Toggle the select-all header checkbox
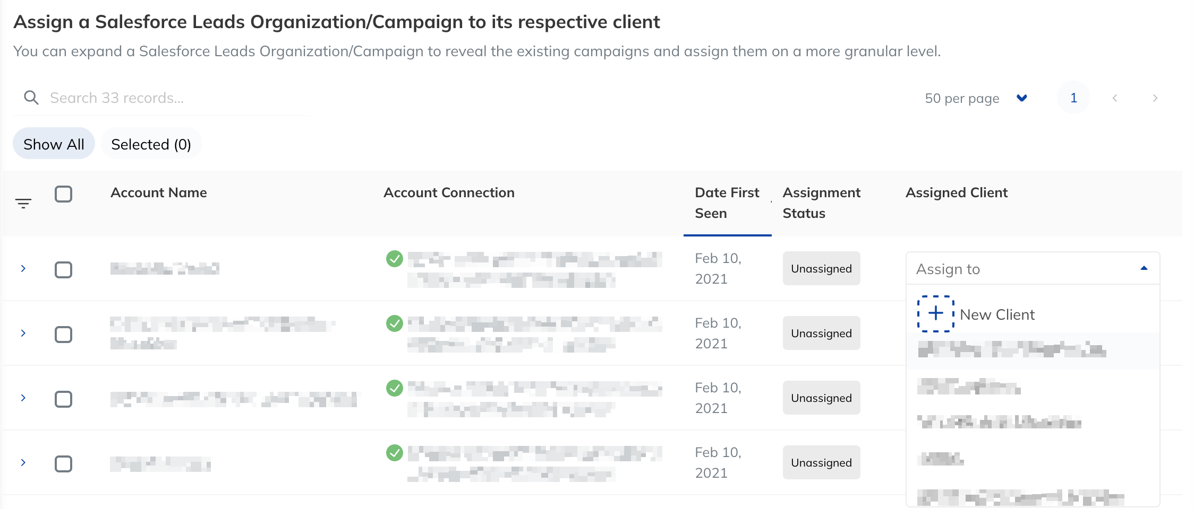Image resolution: width=1194 pixels, height=509 pixels. pos(64,194)
